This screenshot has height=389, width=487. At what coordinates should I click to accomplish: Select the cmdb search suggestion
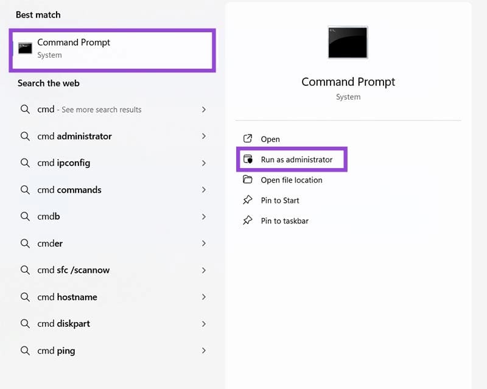coord(49,217)
